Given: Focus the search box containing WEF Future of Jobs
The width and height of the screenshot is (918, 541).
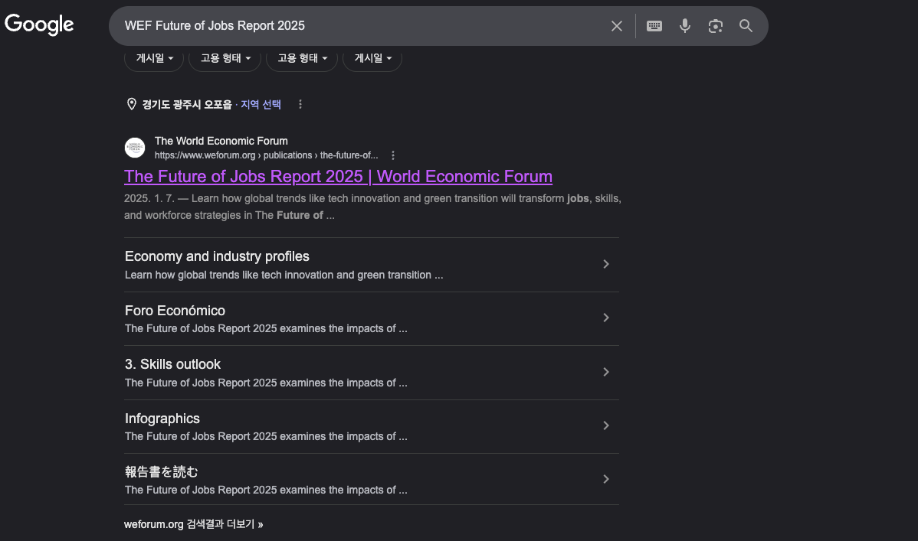Looking at the screenshot, I should tap(363, 26).
